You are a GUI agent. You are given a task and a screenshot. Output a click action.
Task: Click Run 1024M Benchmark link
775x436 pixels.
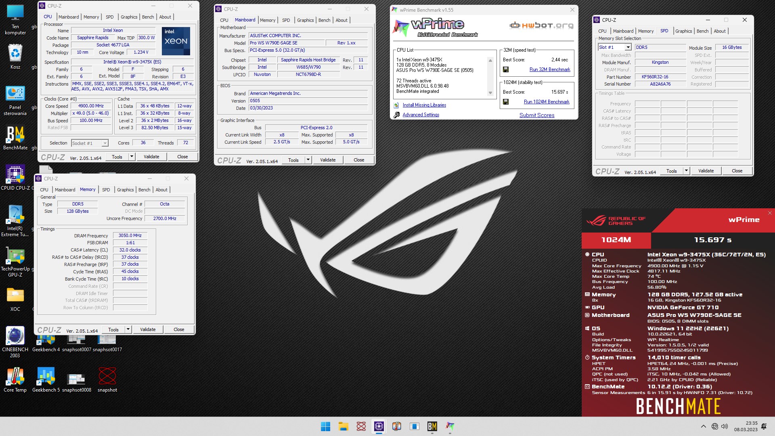tap(547, 102)
